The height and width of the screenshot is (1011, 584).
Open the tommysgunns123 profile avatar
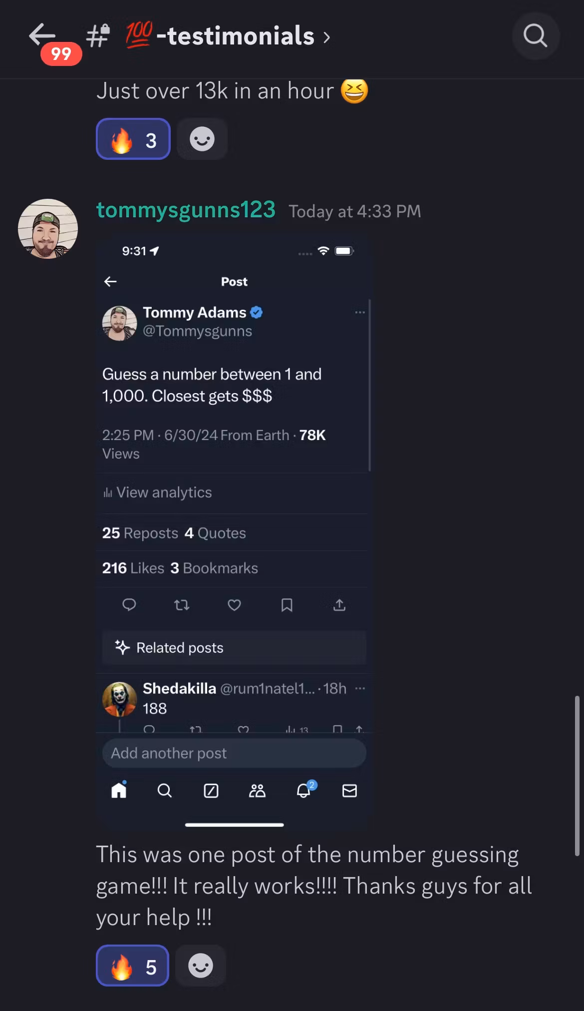48,229
